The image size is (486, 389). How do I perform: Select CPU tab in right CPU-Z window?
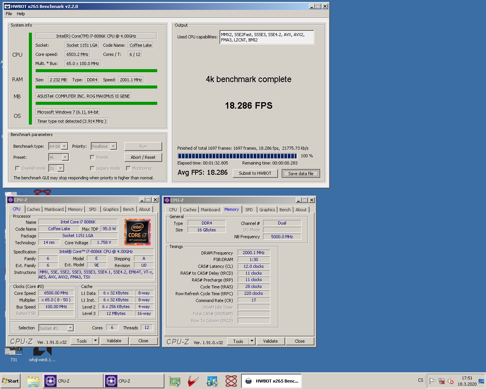coord(173,210)
